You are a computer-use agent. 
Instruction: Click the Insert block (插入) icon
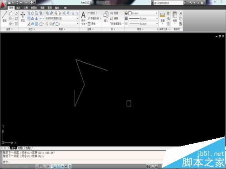coord(106,17)
